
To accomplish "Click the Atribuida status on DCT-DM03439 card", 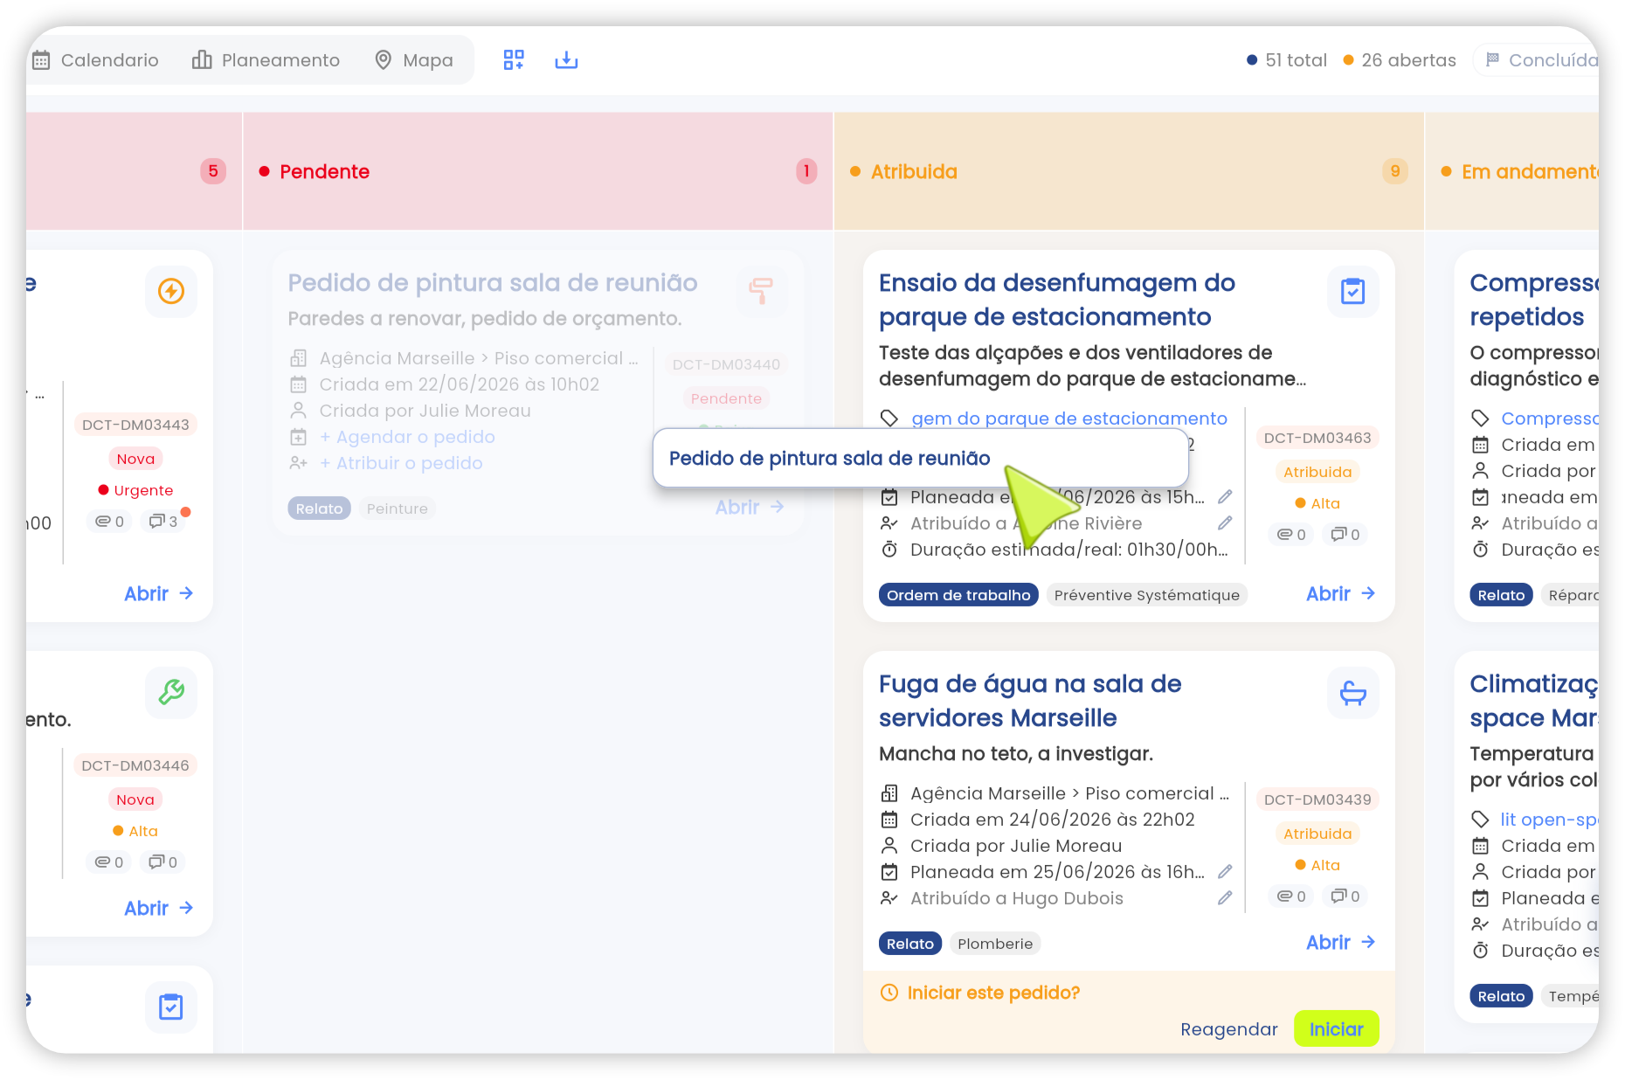I will click(1317, 834).
